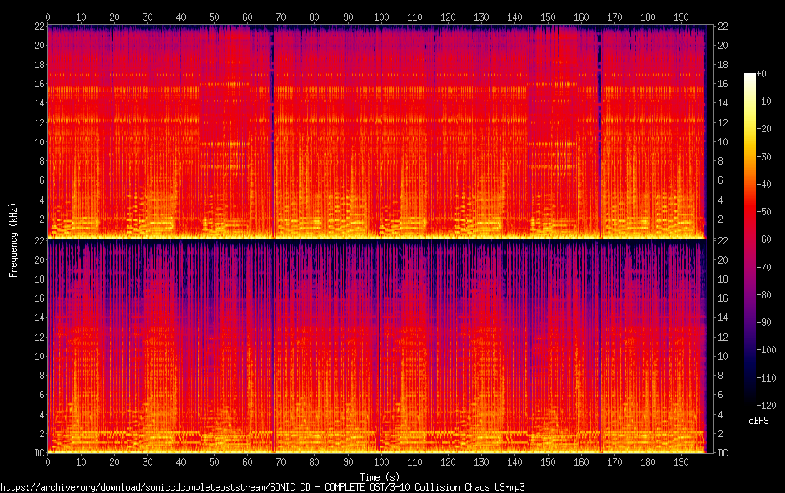The image size is (785, 493).
Task: Click the dBFS label under the color scale
Action: tap(758, 421)
